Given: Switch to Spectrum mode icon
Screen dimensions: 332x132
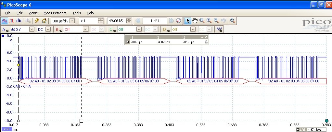Looking at the screenshot, I should [19, 21].
